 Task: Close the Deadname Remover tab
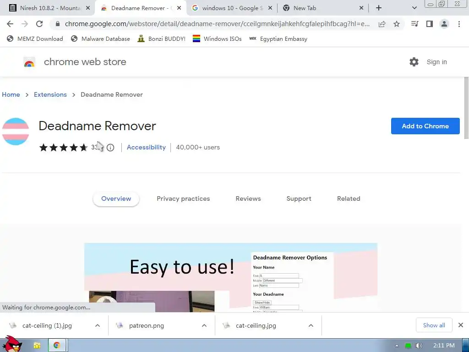point(179,8)
